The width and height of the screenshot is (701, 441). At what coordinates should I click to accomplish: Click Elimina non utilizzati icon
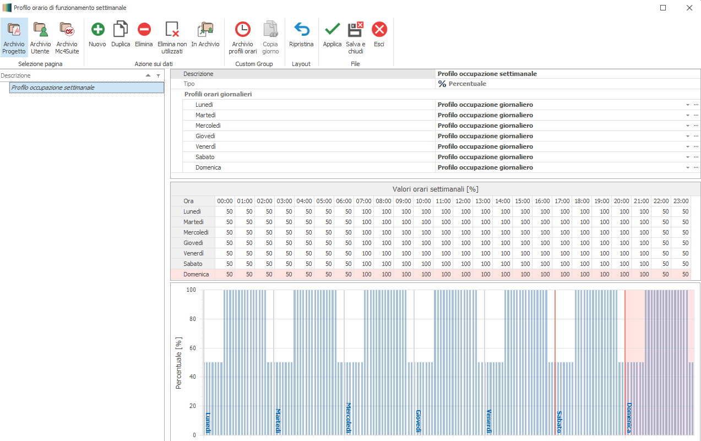tap(172, 30)
